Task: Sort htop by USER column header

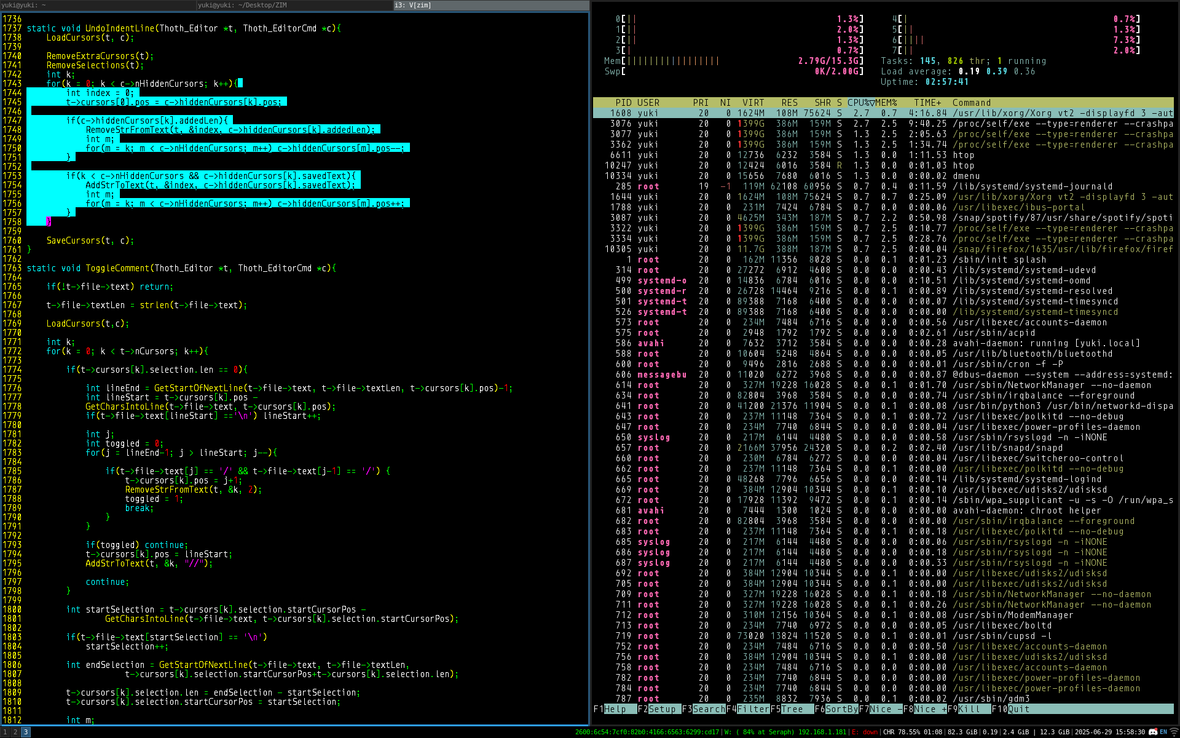Action: [648, 103]
